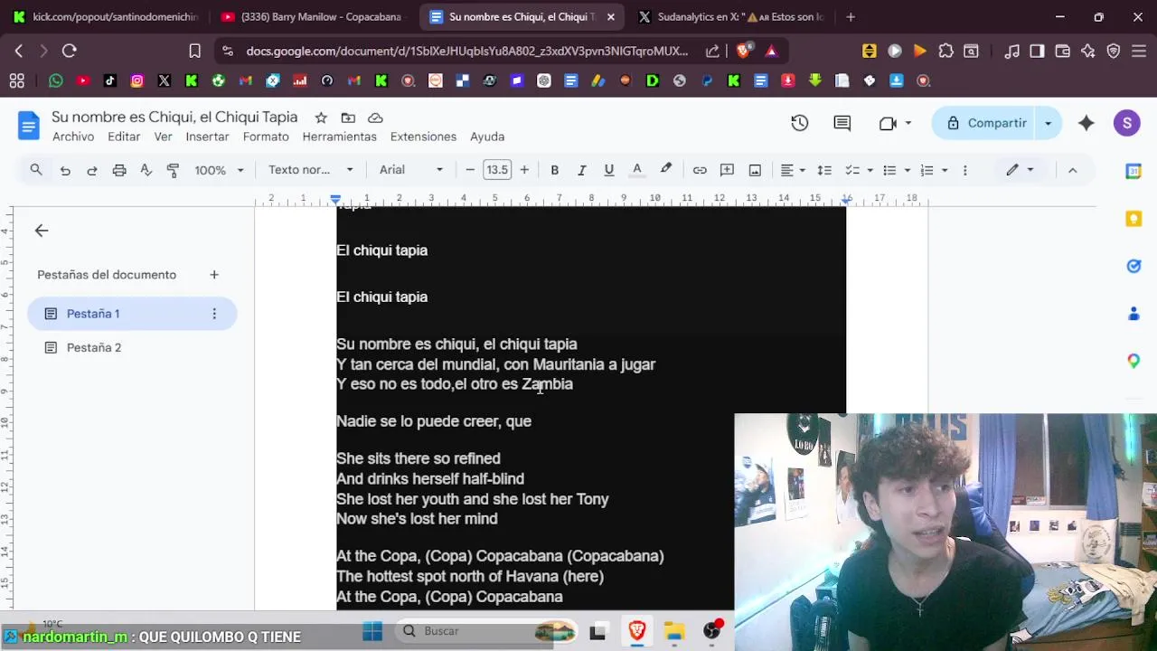Print the document
The image size is (1157, 651).
click(119, 170)
